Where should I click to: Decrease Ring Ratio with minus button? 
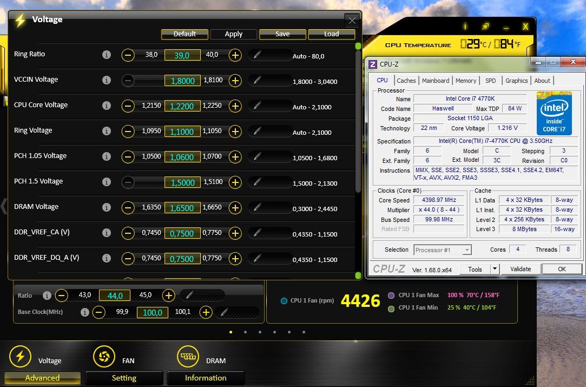[x=128, y=55]
